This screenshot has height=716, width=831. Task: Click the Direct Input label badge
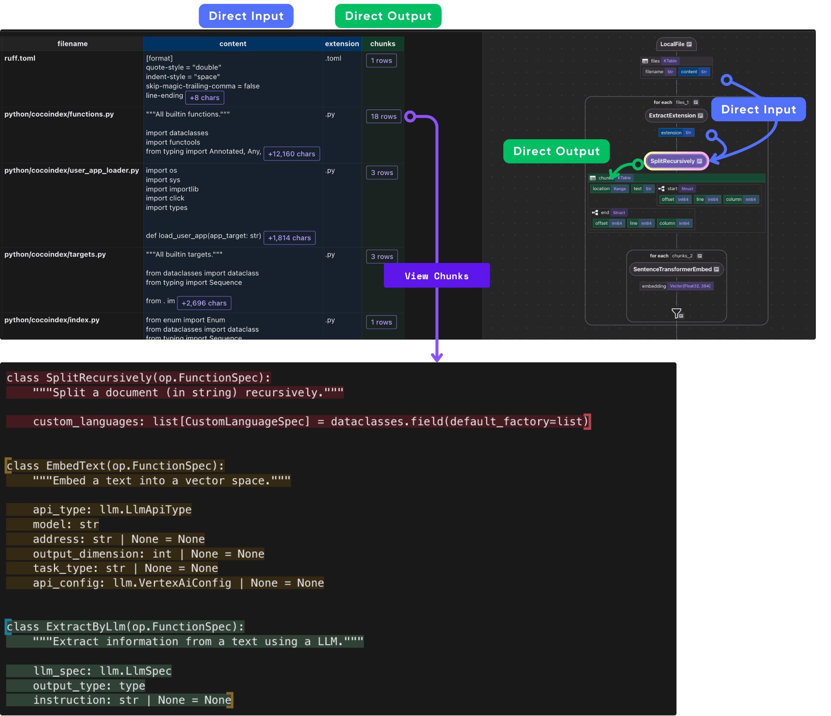tap(246, 16)
